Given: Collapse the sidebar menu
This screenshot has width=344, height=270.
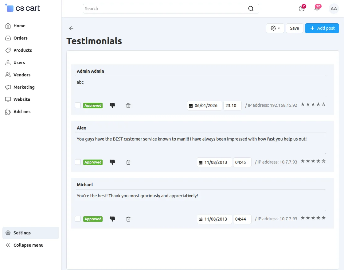Looking at the screenshot, I should [x=29, y=245].
